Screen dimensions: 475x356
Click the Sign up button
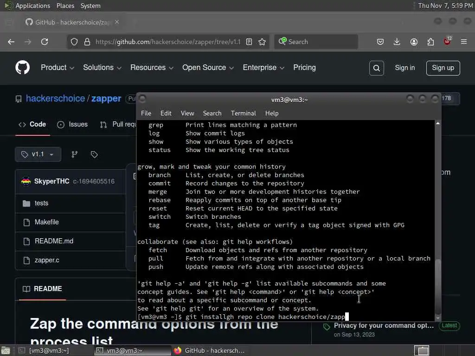443,68
